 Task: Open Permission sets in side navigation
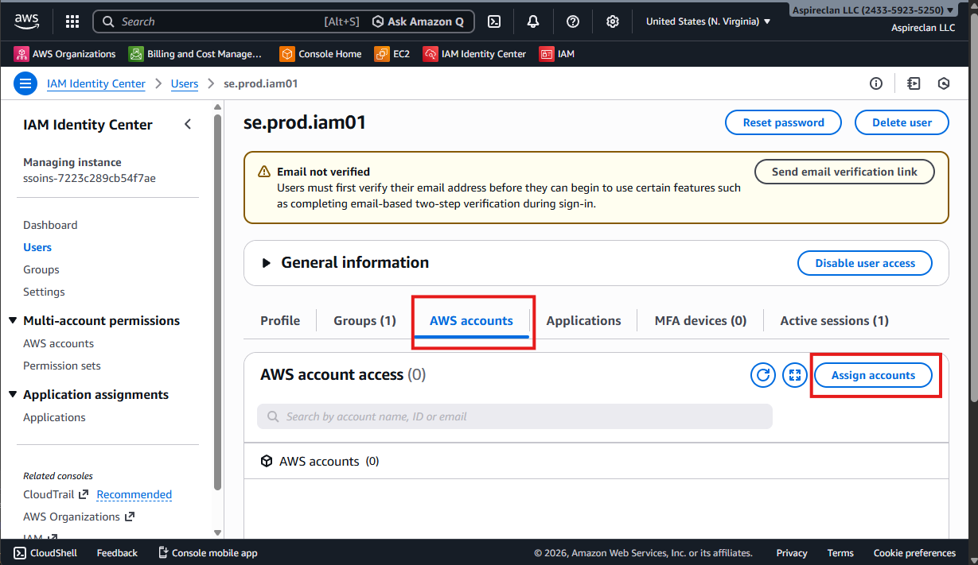point(62,366)
